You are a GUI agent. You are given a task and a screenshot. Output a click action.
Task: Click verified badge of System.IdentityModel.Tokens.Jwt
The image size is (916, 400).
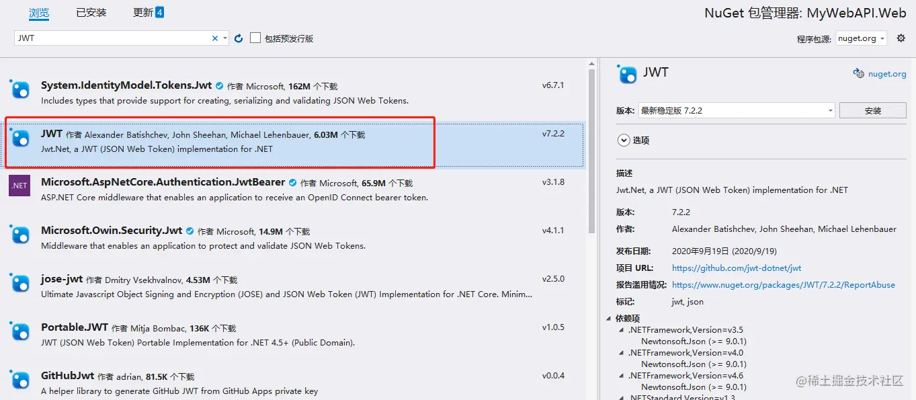219,86
